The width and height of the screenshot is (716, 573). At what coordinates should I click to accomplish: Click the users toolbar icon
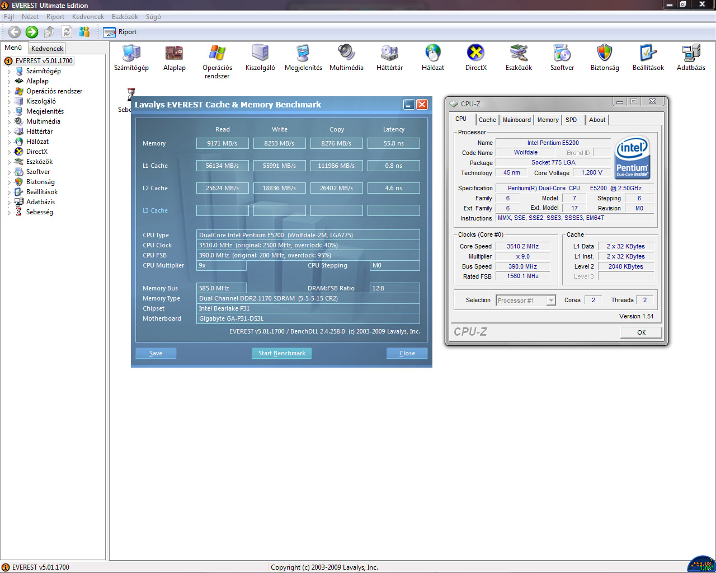click(x=84, y=32)
